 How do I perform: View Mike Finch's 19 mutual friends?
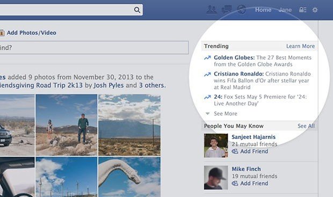point(255,176)
